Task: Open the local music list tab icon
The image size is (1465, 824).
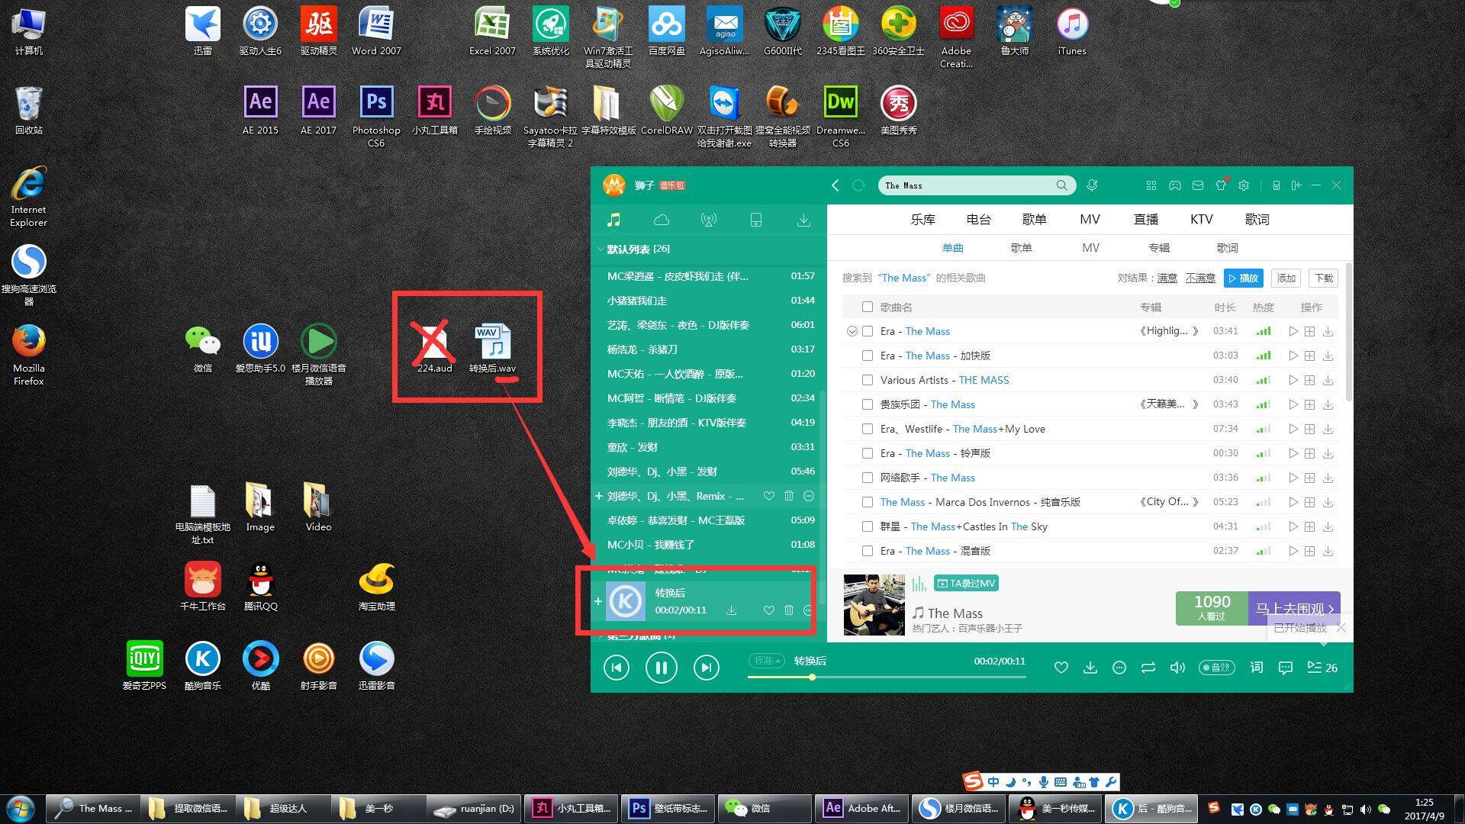Action: point(613,220)
